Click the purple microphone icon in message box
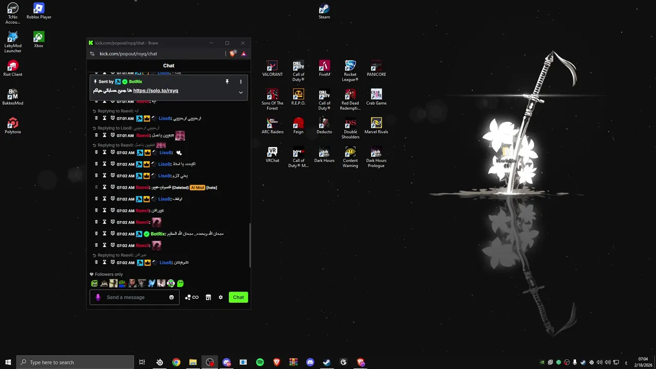The image size is (656, 369). [98, 297]
